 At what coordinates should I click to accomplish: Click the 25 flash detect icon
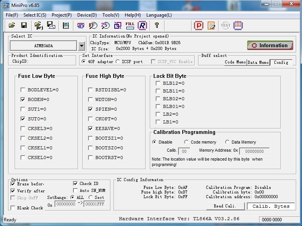tap(105, 25)
